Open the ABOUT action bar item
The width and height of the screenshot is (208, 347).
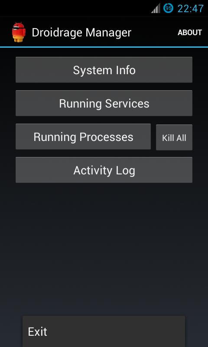coord(190,33)
